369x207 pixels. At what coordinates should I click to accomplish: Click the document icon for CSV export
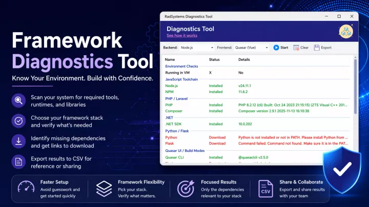[18, 162]
